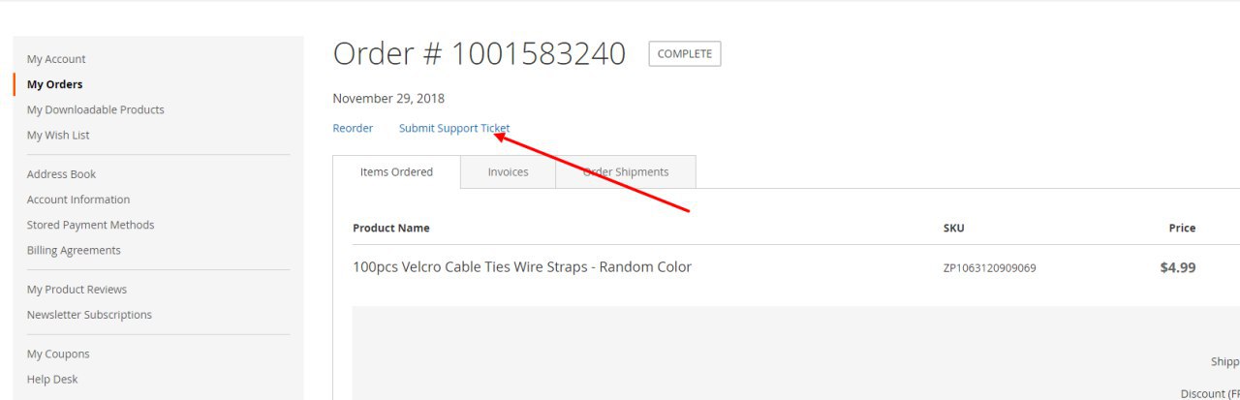Screen dimensions: 1240x400
Task: Open Account Information
Action: pos(78,200)
